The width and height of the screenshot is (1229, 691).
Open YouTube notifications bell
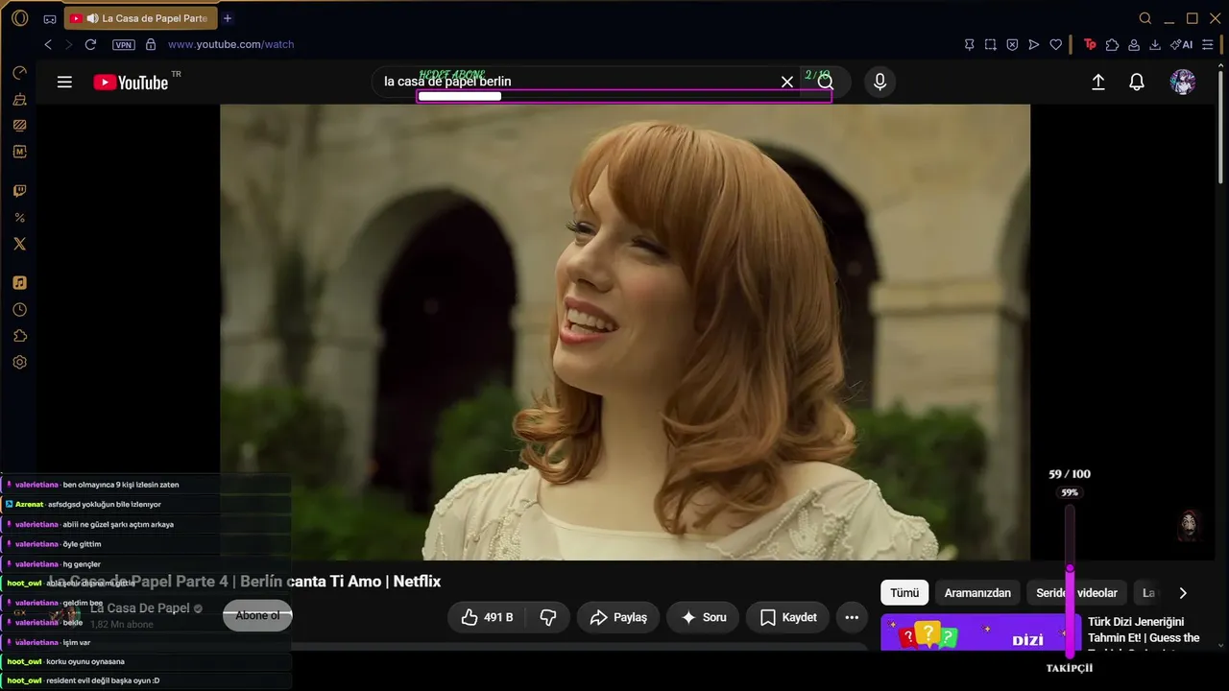coord(1137,82)
